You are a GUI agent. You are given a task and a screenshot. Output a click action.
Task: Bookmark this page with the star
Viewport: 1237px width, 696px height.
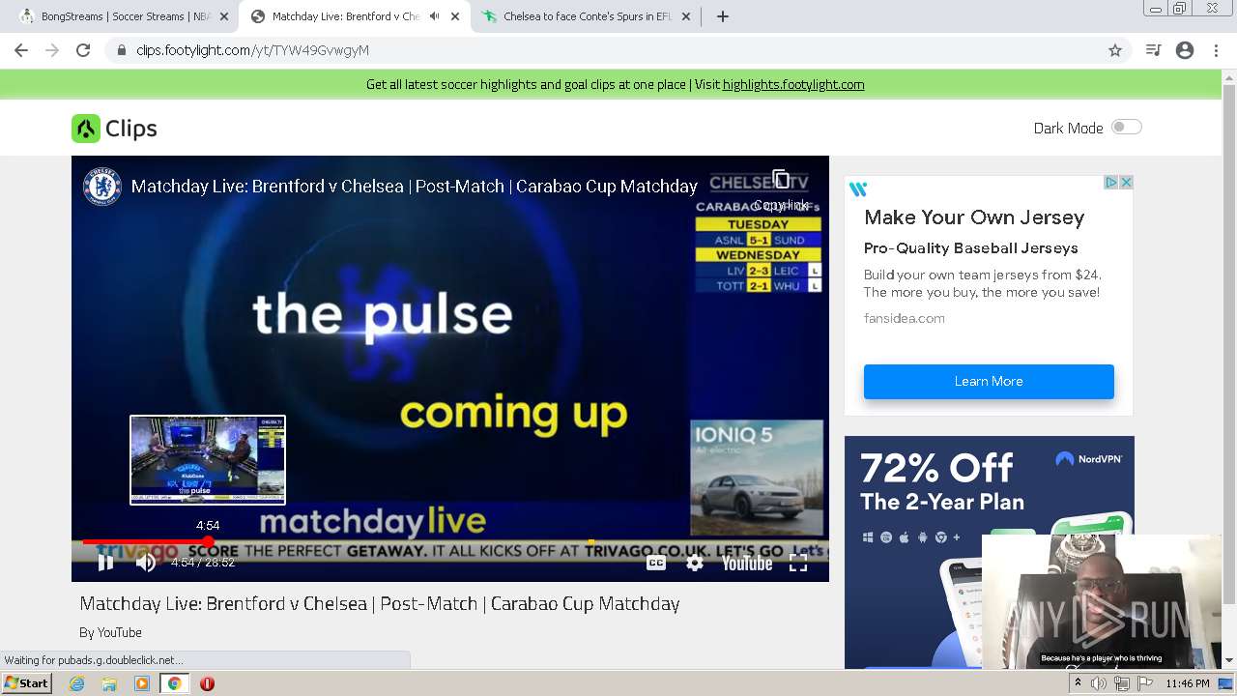1115,50
